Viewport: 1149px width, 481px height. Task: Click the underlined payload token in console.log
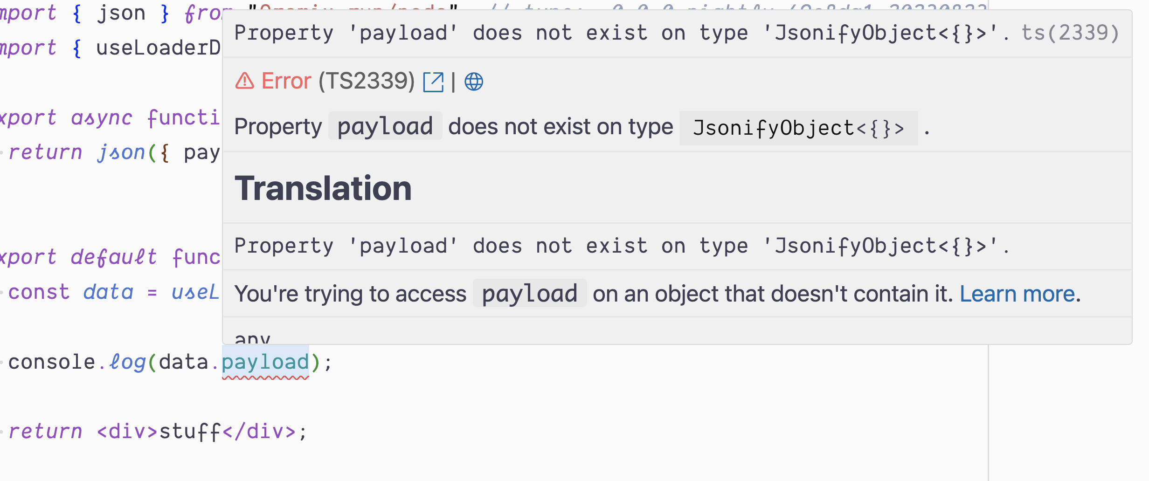coord(264,362)
